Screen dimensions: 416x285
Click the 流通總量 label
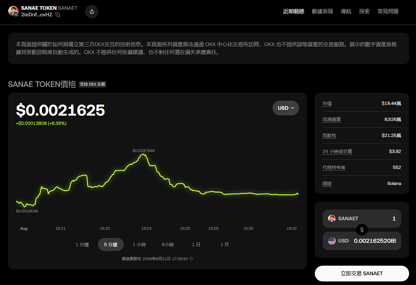(332, 119)
